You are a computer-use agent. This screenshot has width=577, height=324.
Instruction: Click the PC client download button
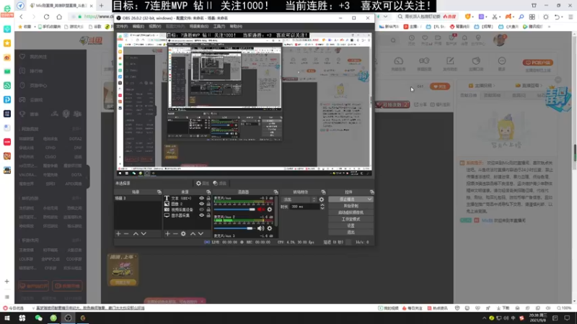[537, 63]
